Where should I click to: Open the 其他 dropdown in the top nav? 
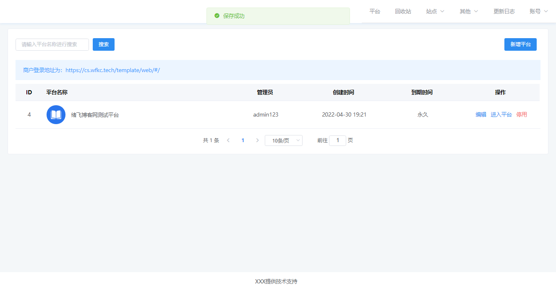tap(468, 11)
